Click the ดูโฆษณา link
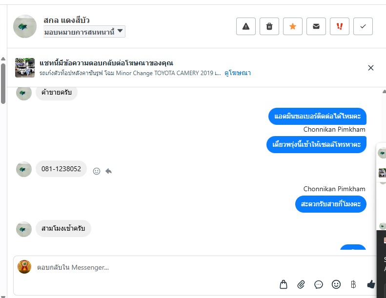This screenshot has width=386, height=298. (238, 73)
